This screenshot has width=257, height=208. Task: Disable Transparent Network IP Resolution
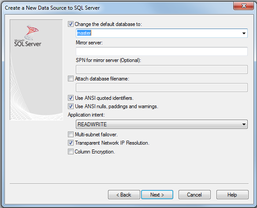pos(71,143)
